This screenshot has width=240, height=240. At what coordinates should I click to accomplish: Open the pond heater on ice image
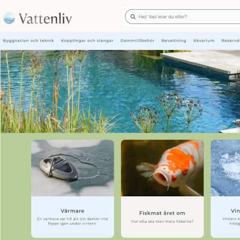point(72,168)
